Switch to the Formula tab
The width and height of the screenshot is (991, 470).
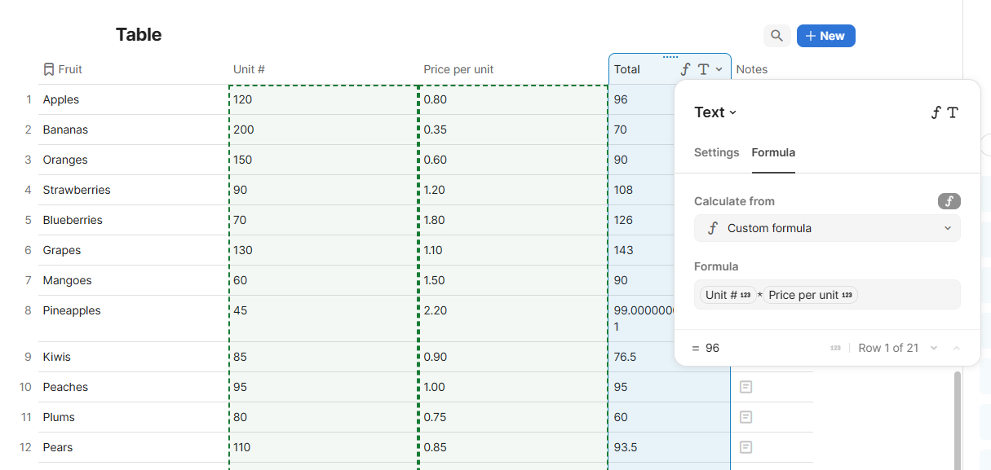pos(772,152)
